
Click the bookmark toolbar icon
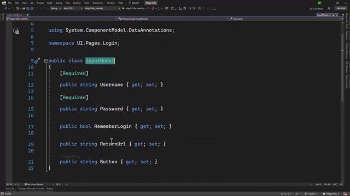tap(199, 9)
